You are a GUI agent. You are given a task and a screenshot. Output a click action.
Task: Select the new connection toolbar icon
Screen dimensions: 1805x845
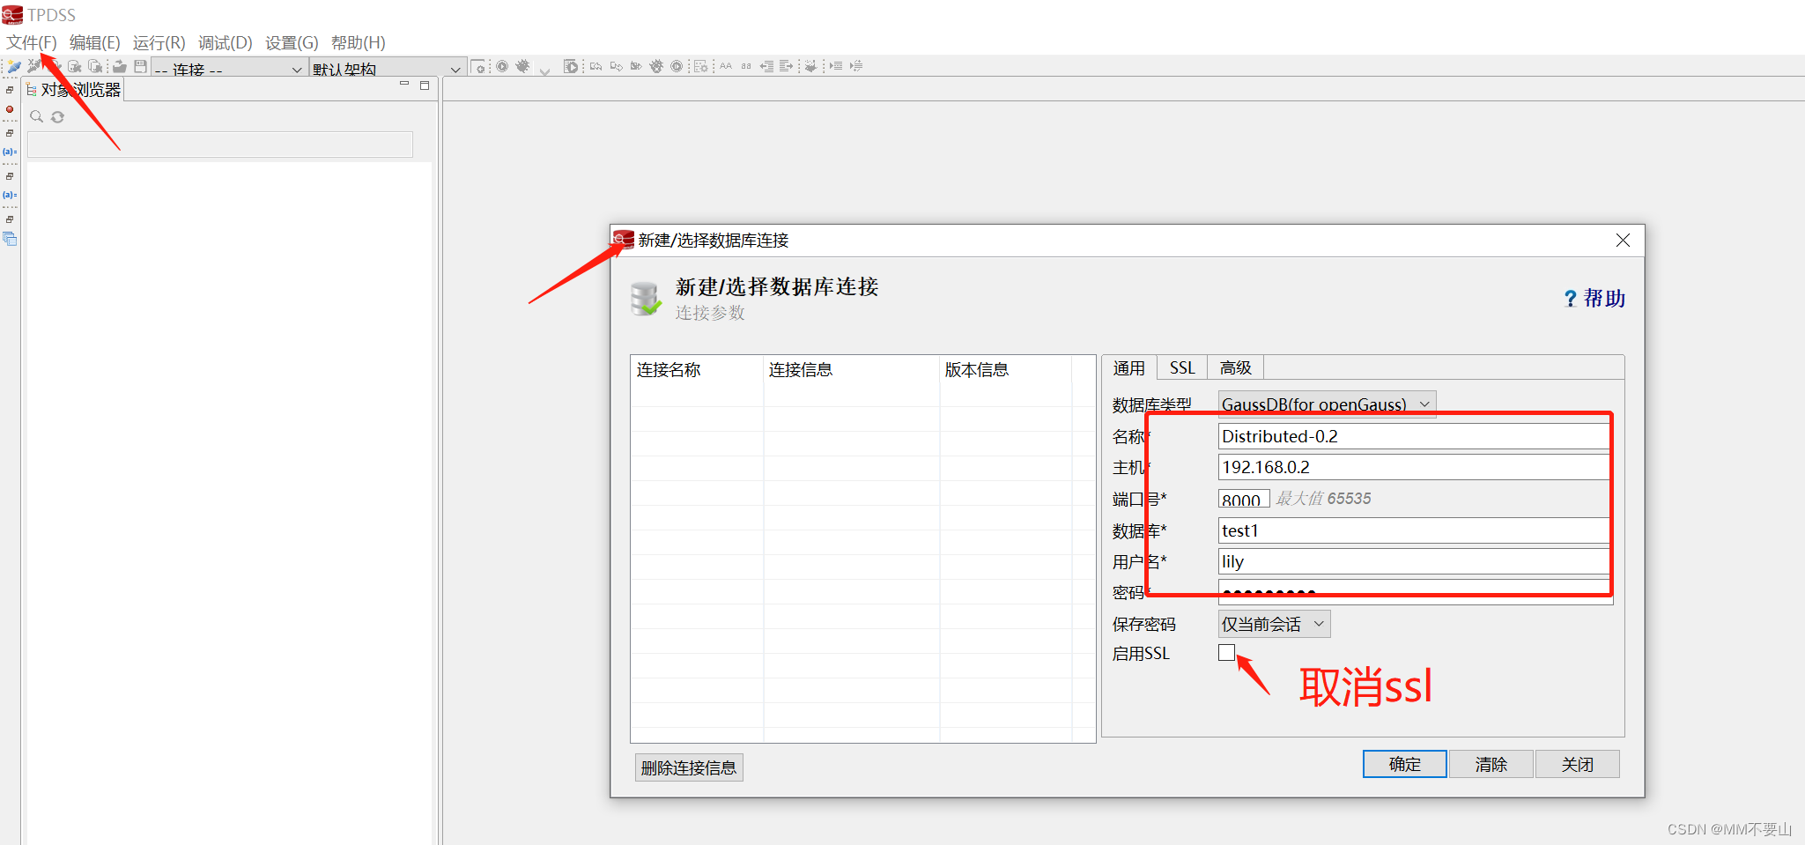pos(13,66)
